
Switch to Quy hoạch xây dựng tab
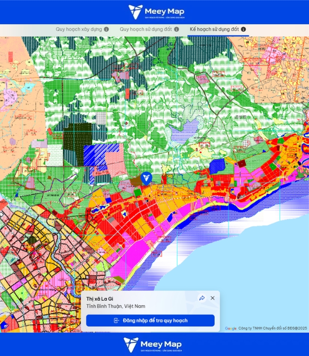(x=79, y=29)
